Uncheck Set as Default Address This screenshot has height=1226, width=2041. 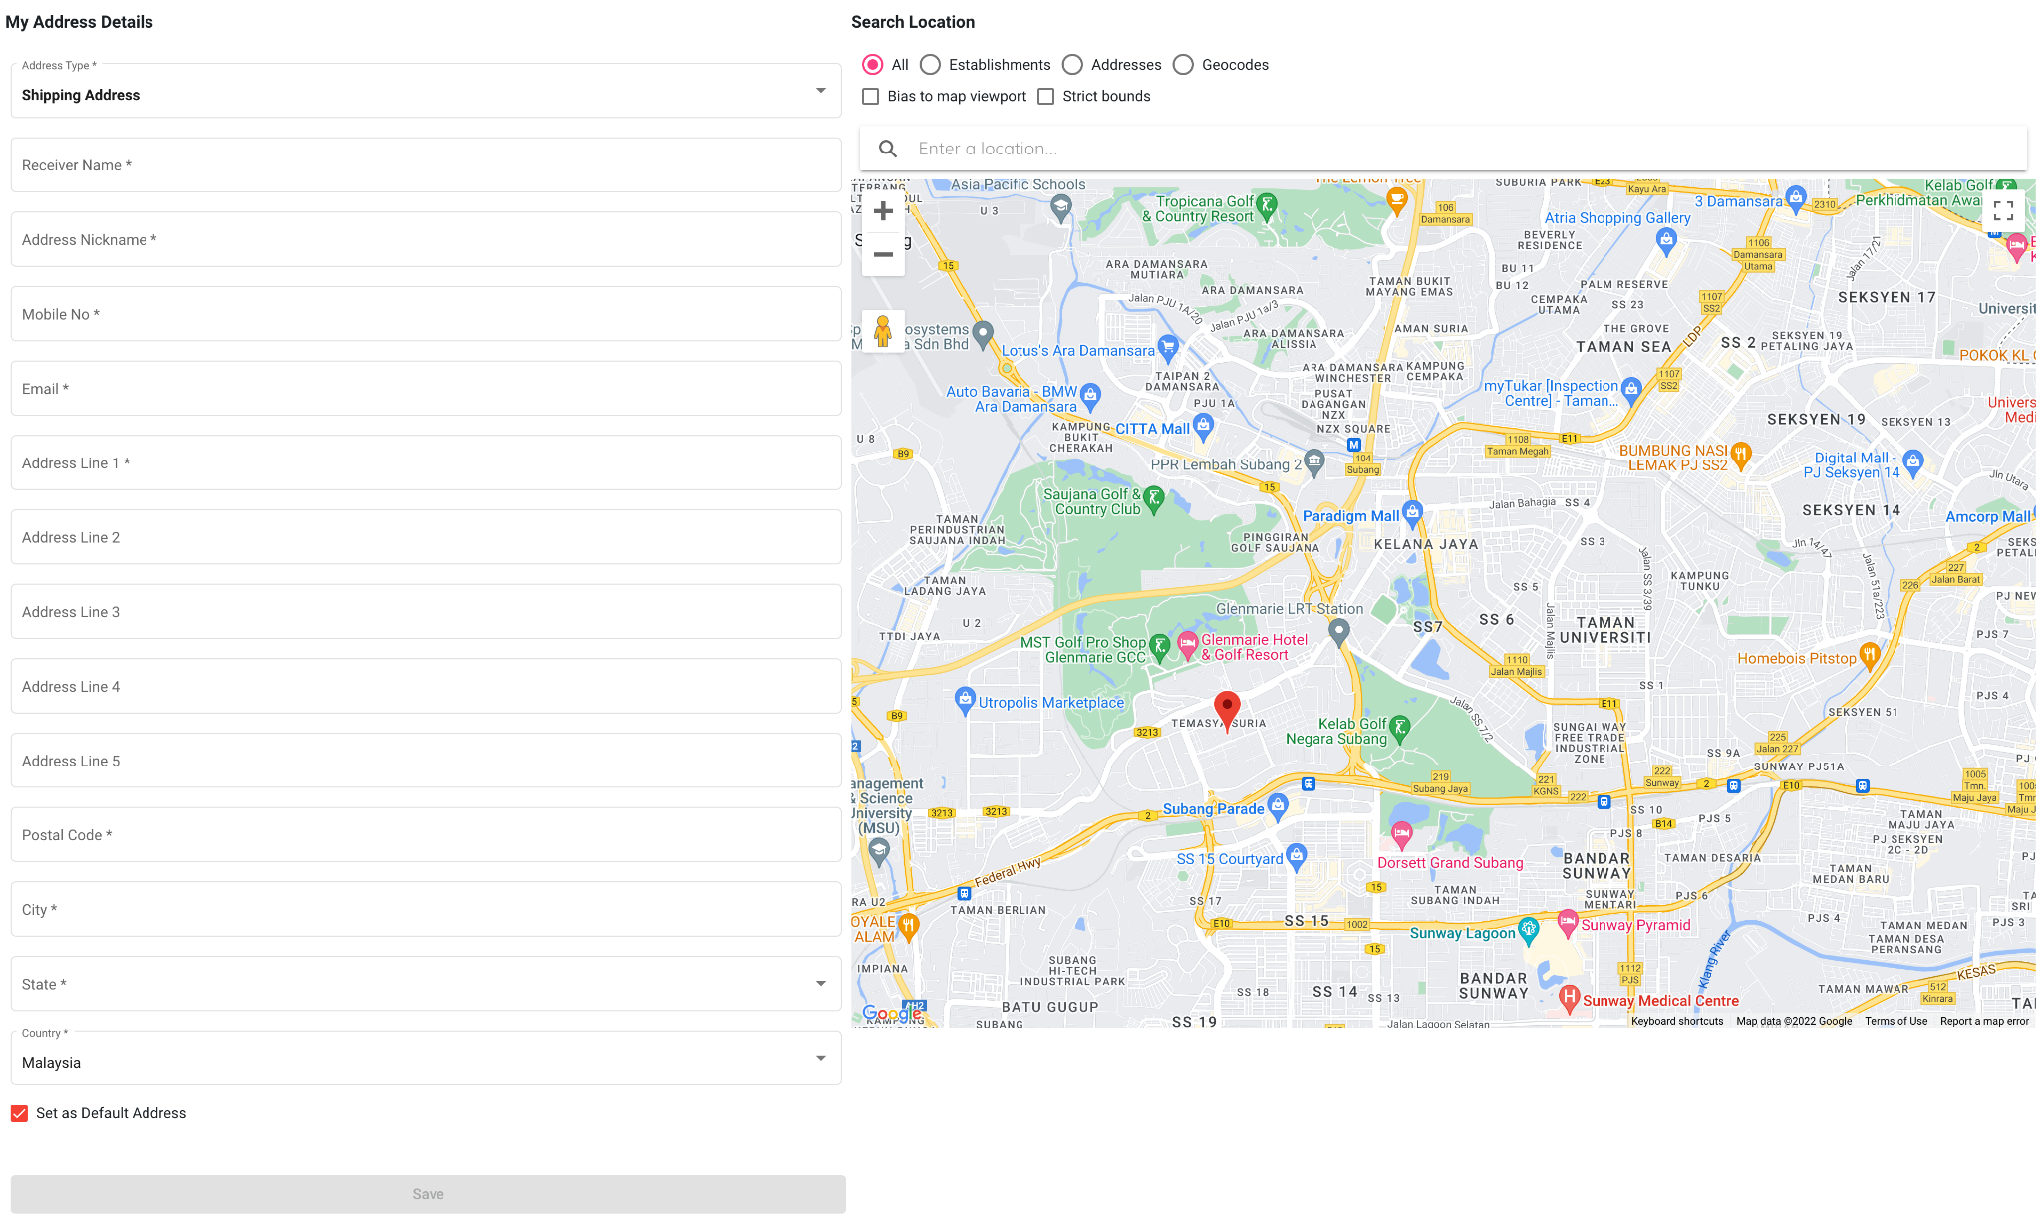click(20, 1113)
